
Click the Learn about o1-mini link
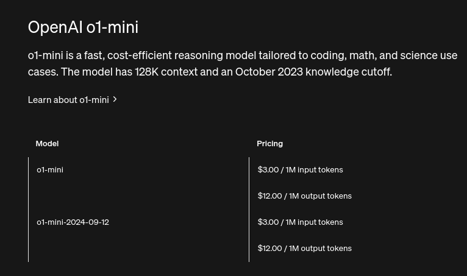[x=73, y=100]
